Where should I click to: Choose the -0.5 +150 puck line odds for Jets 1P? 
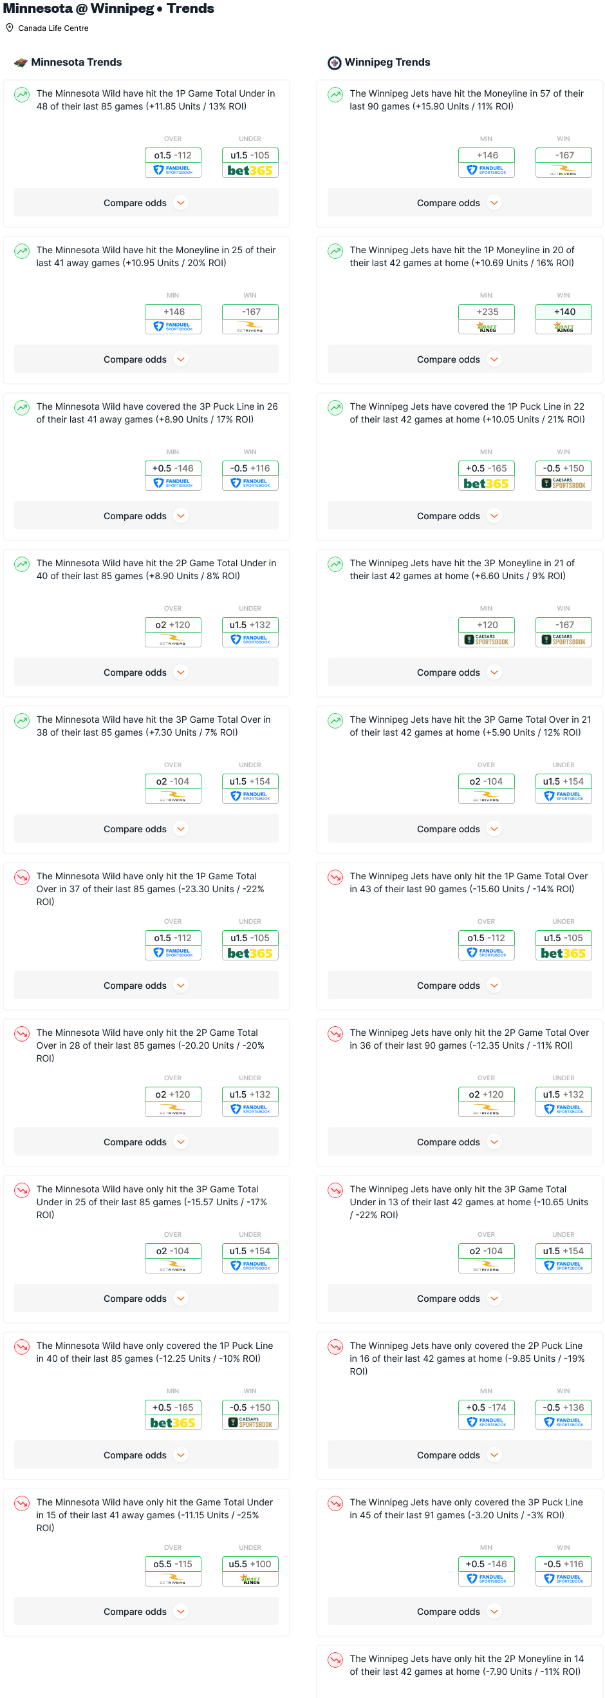pyautogui.click(x=564, y=469)
